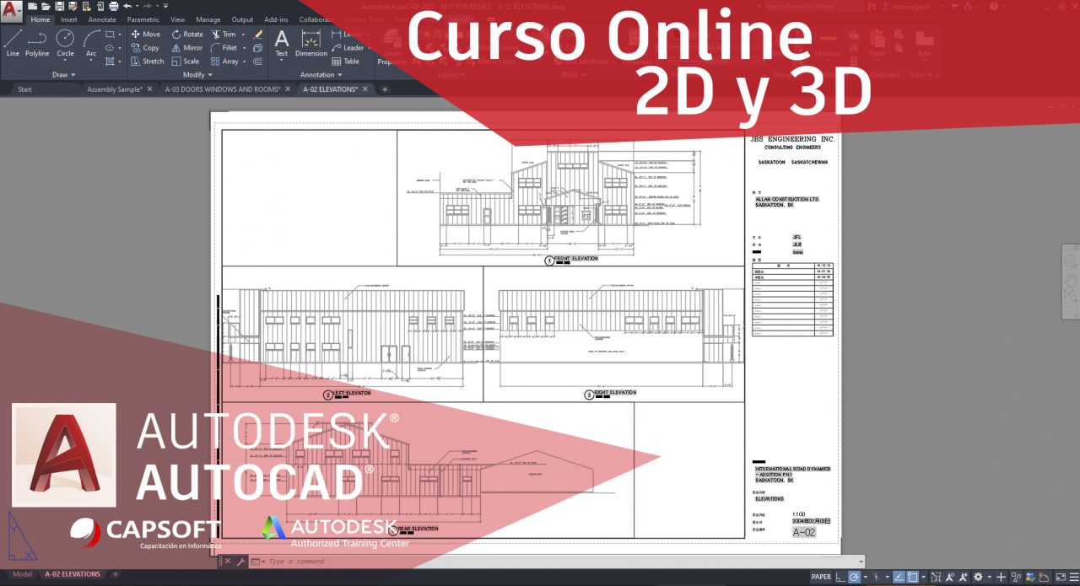
Task: Toggle Polar tracking in status bar
Action: [855, 577]
